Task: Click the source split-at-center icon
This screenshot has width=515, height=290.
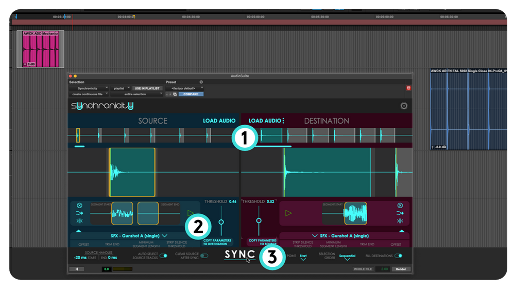Action: [x=79, y=221]
